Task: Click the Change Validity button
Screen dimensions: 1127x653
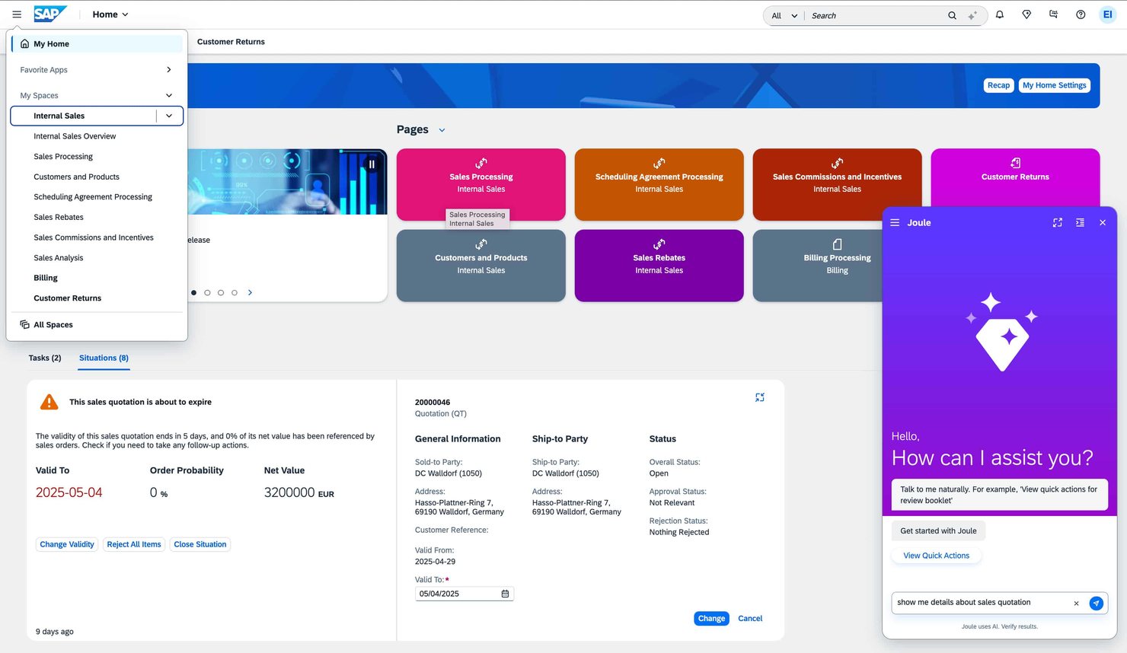Action: point(66,544)
